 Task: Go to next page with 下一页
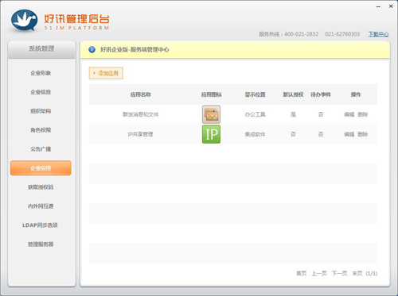point(339,274)
